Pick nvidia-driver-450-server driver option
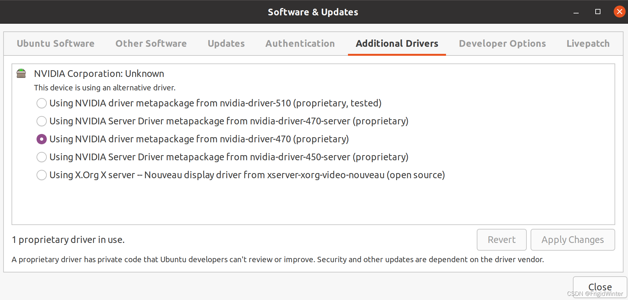This screenshot has width=628, height=300. click(x=42, y=157)
